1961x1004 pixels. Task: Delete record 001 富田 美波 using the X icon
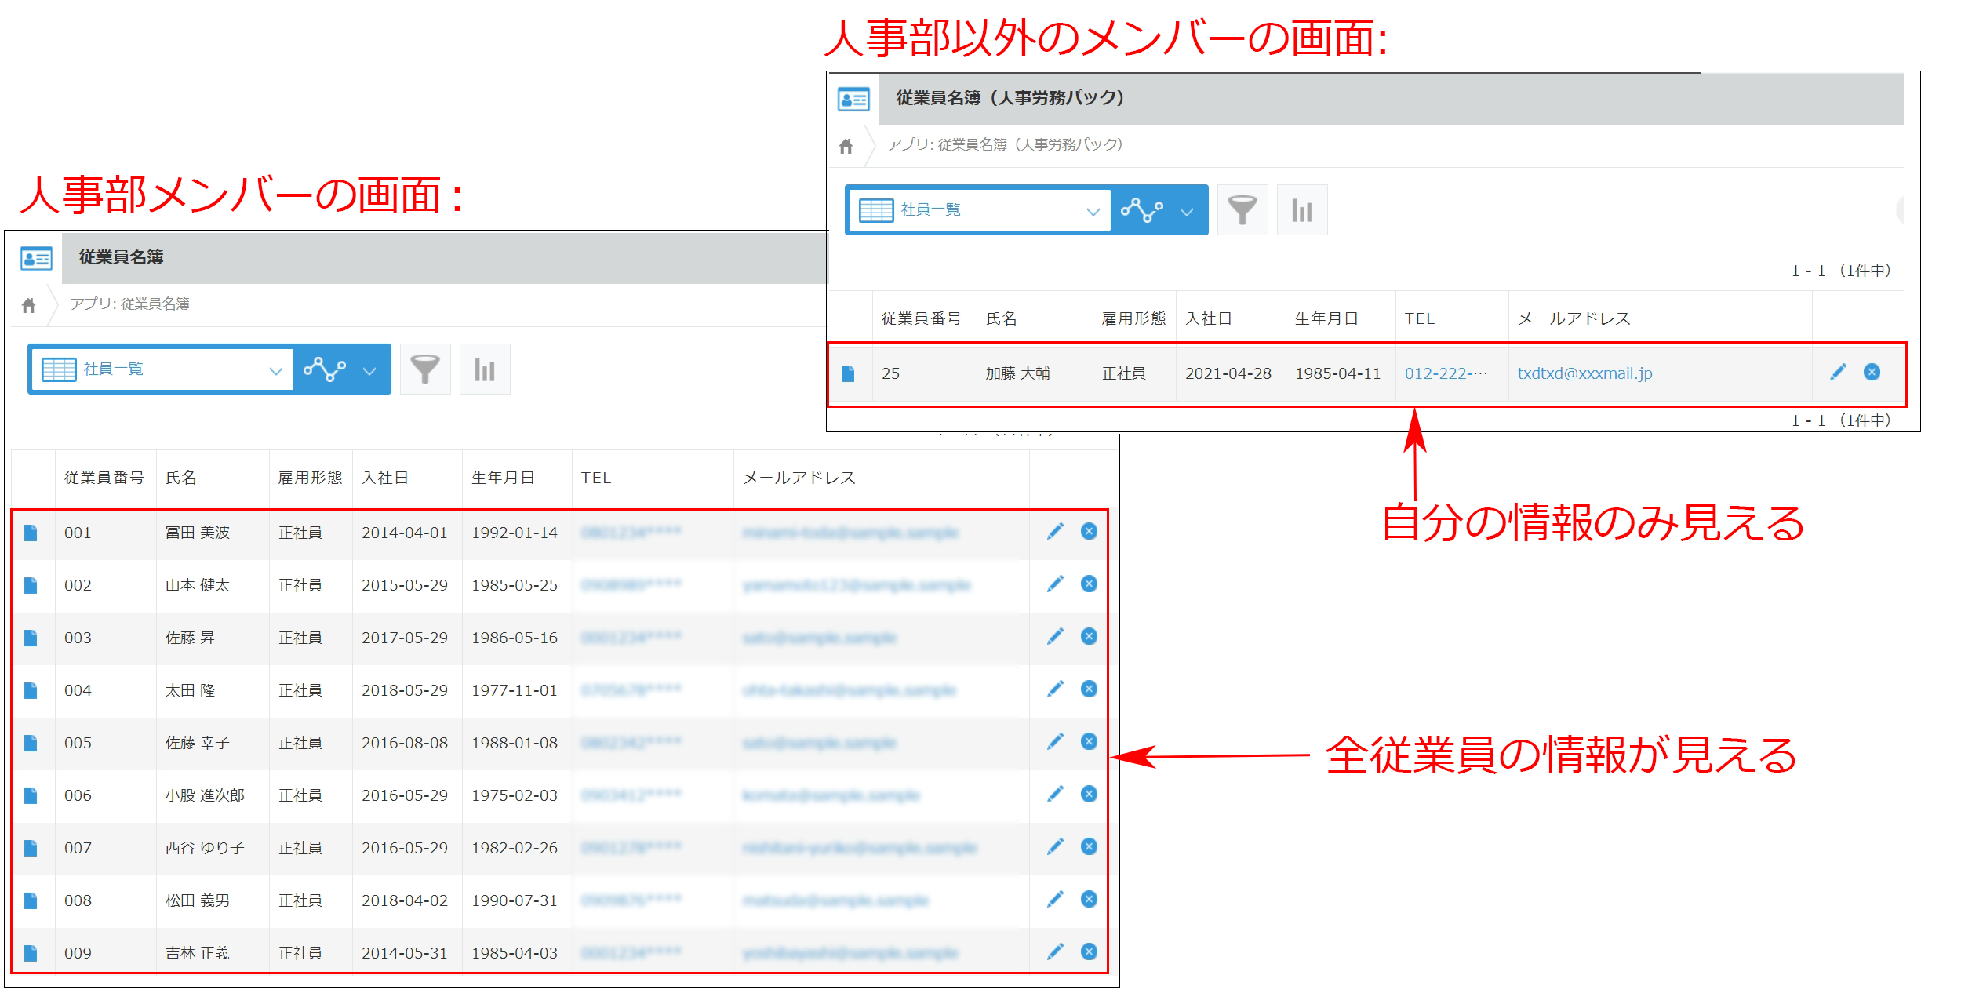1089,532
